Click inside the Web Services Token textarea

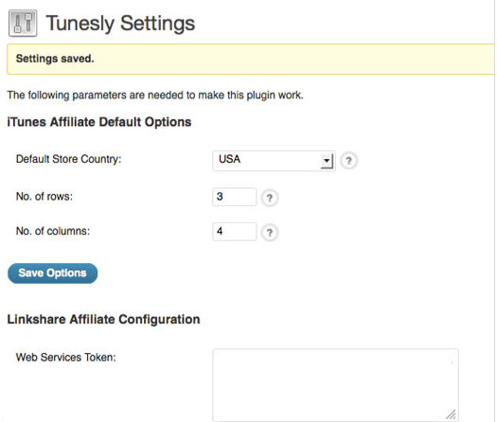click(335, 384)
